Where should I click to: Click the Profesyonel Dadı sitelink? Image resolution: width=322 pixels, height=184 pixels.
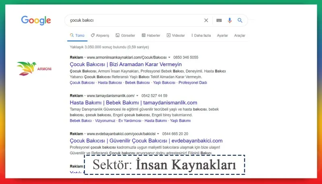193,83
